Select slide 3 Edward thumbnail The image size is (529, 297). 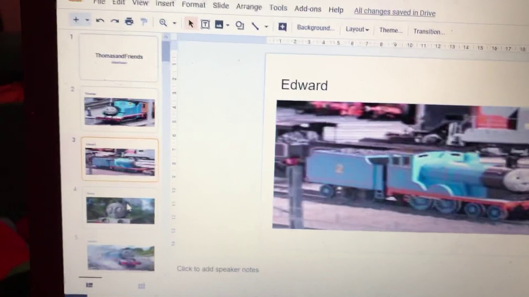[120, 160]
